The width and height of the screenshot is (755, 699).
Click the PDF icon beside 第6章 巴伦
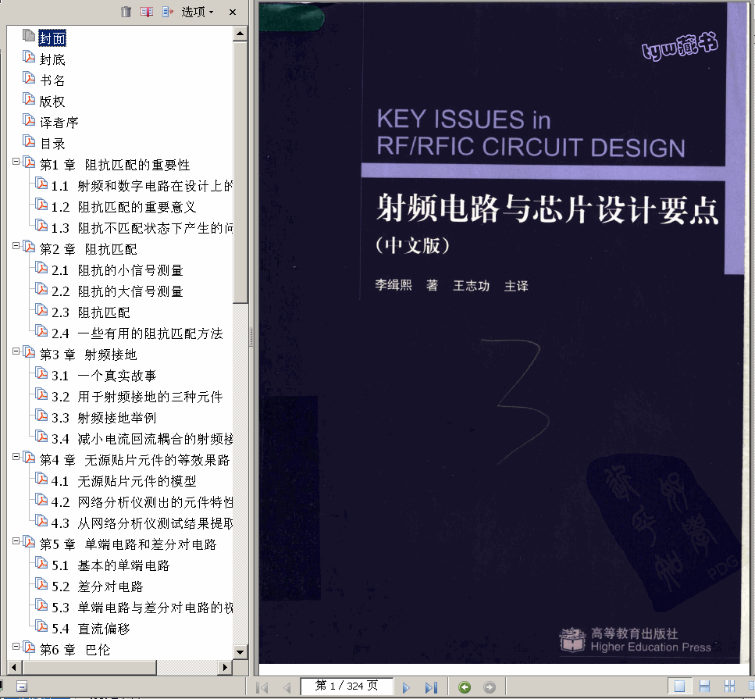tap(29, 647)
